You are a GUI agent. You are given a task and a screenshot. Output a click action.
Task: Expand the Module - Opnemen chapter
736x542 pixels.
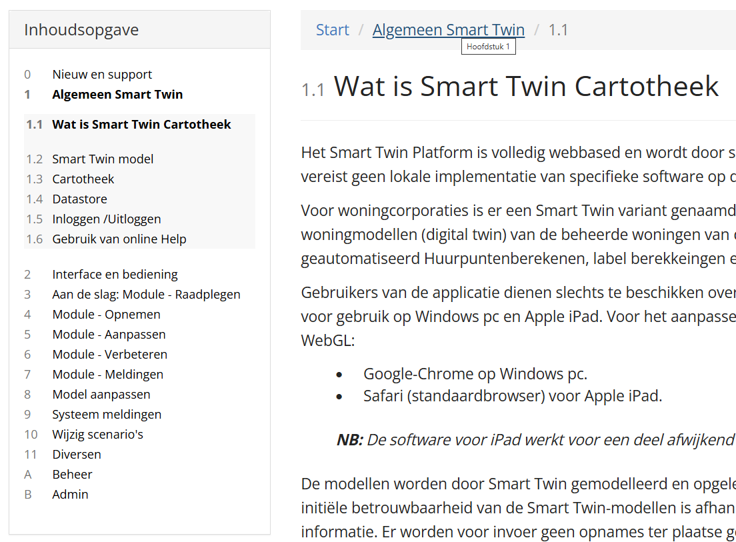point(106,315)
